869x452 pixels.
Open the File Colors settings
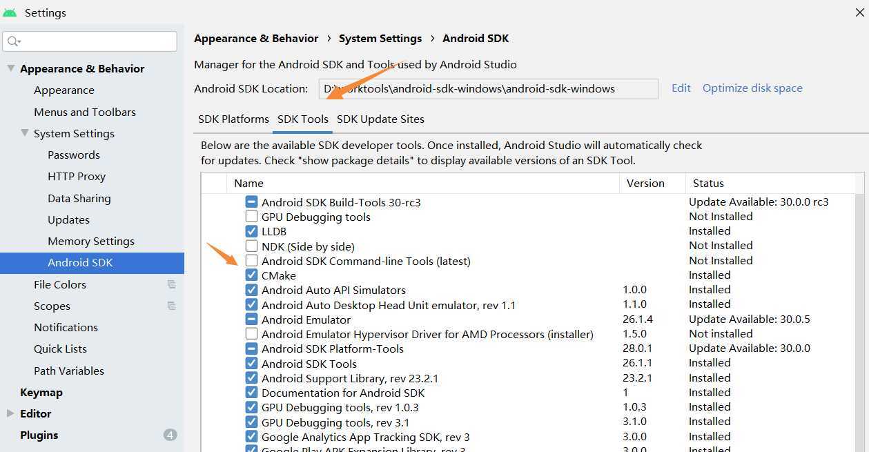[60, 284]
